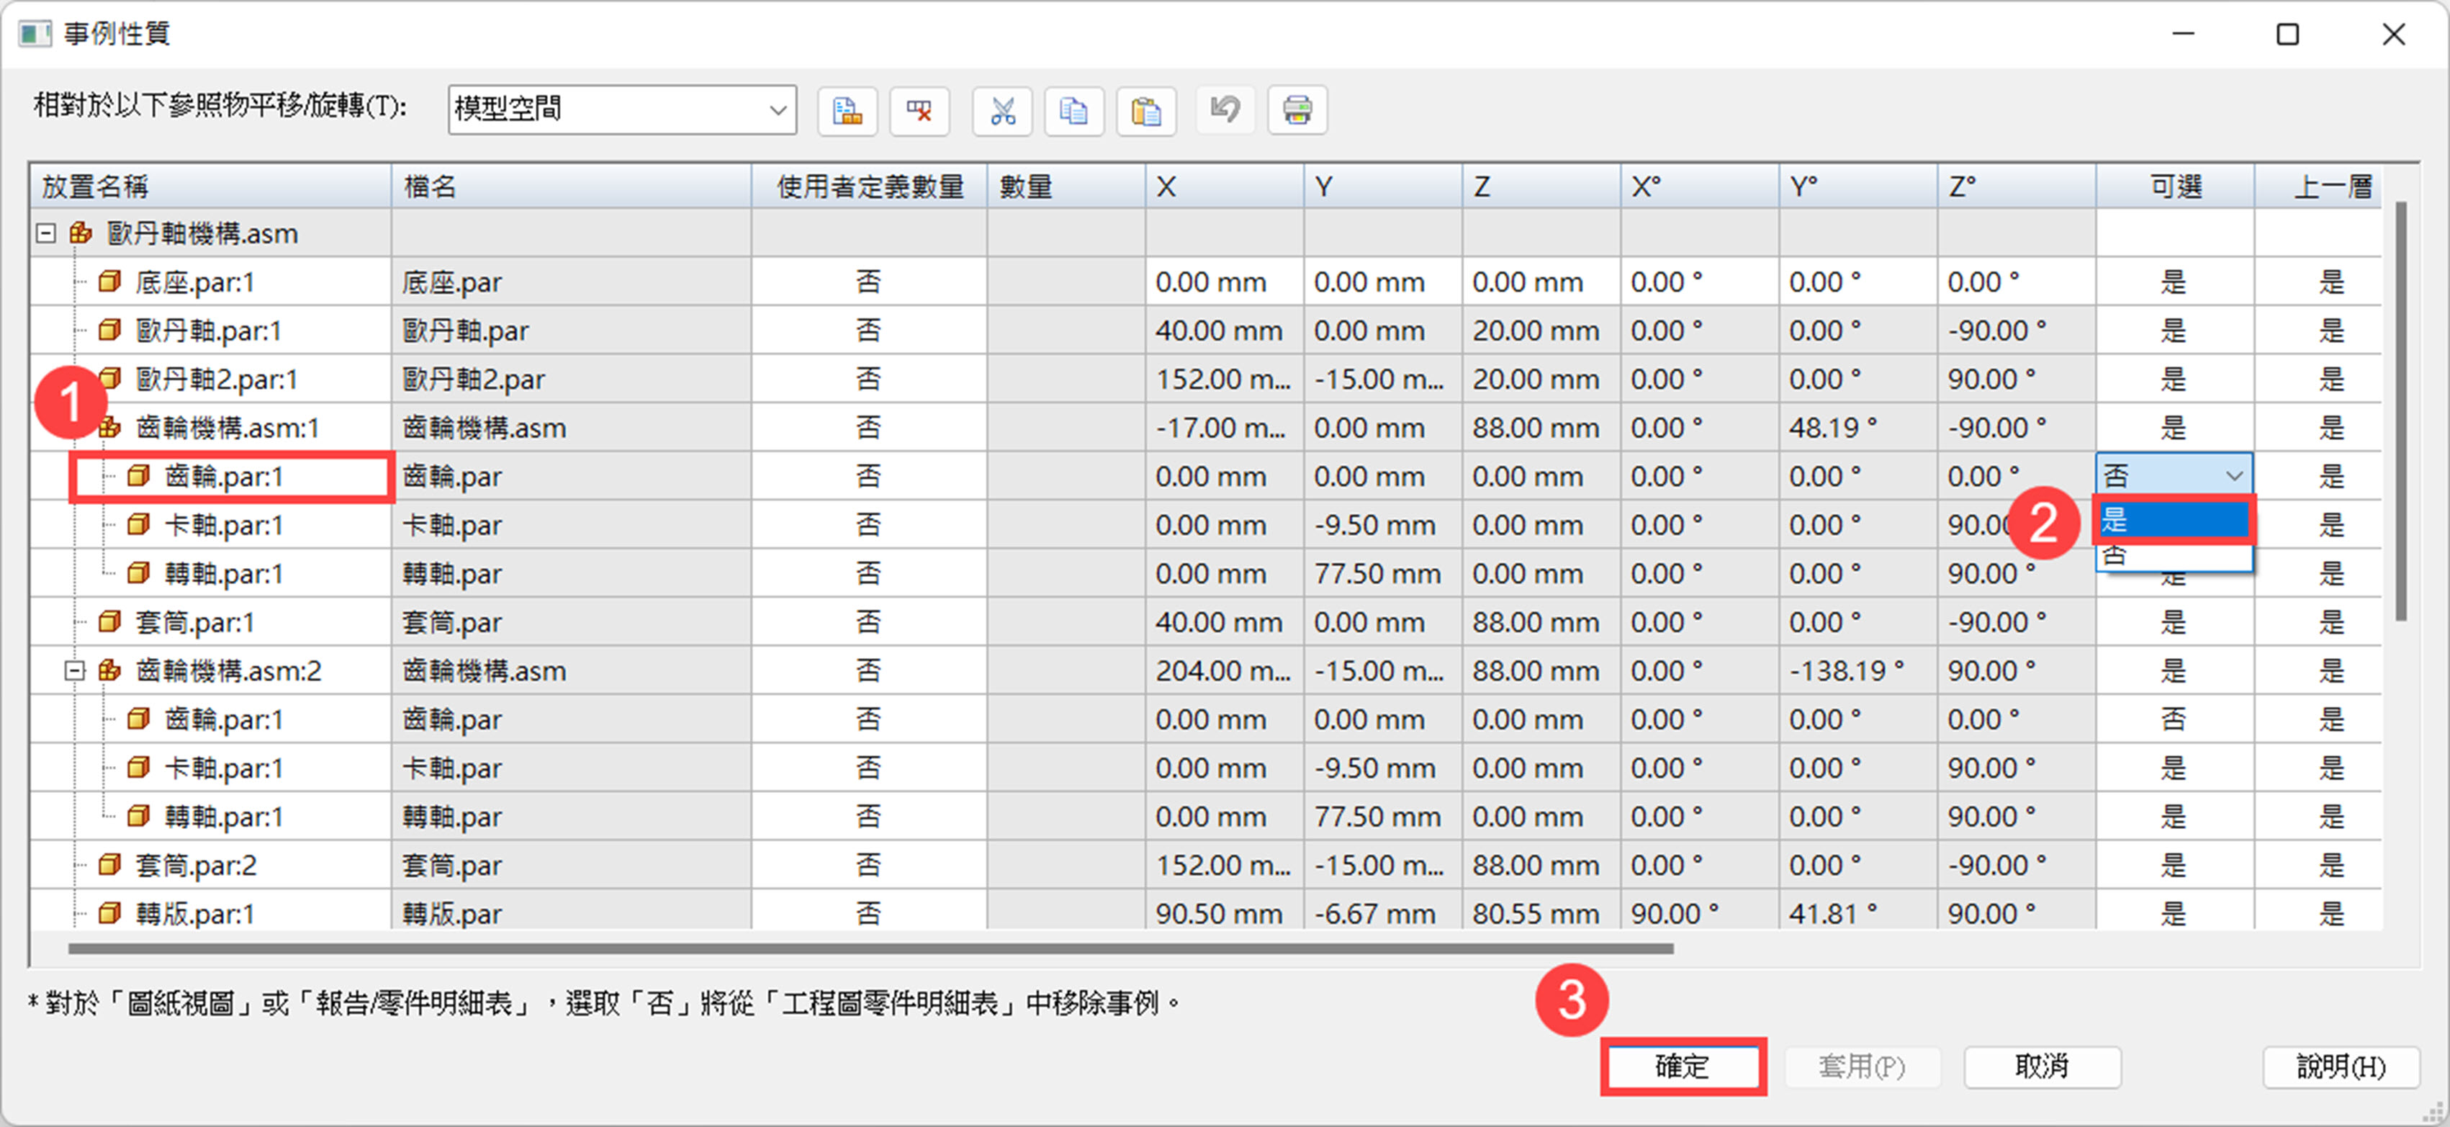This screenshot has height=1127, width=2450.
Task: Click the 底座.par file name cell
Action: click(x=571, y=282)
